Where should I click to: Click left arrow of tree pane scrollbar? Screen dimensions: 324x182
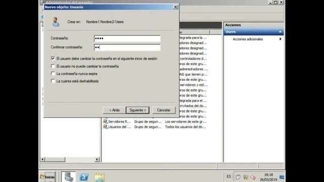[43, 159]
